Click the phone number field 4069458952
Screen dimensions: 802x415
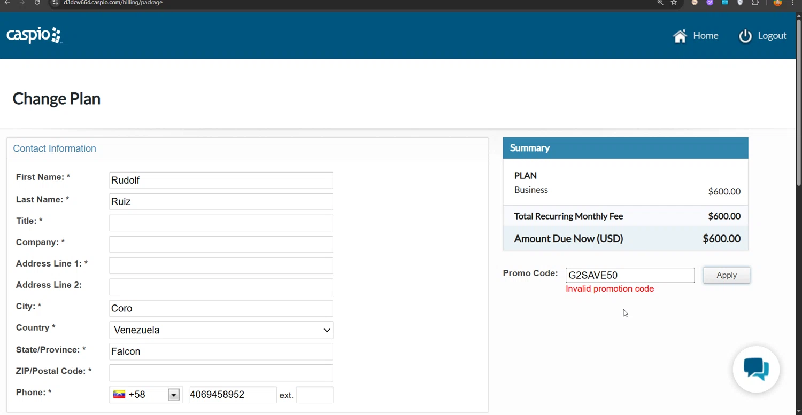[x=233, y=395]
